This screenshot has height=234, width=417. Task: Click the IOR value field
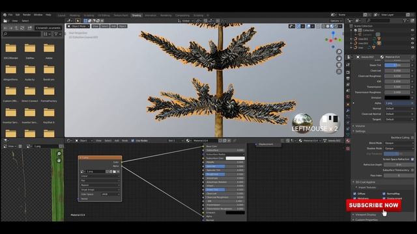point(397,81)
